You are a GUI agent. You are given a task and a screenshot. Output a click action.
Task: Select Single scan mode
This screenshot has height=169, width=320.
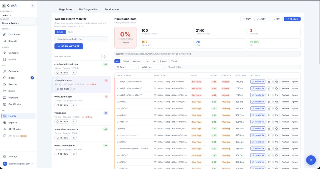pyautogui.click(x=60, y=32)
